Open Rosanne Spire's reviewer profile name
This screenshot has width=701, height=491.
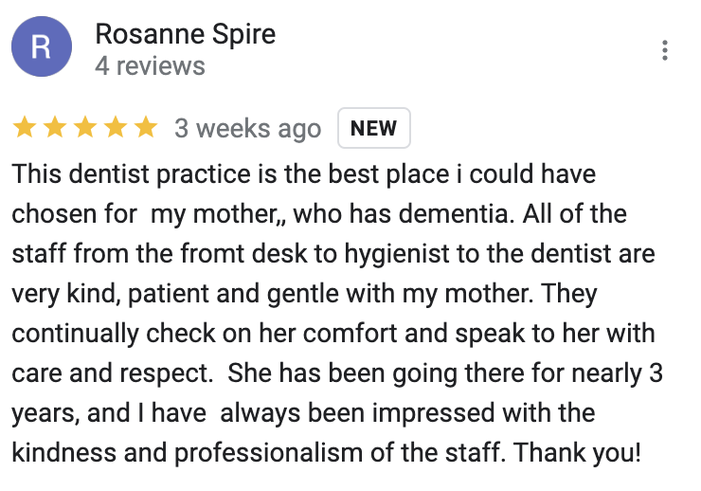click(x=186, y=34)
